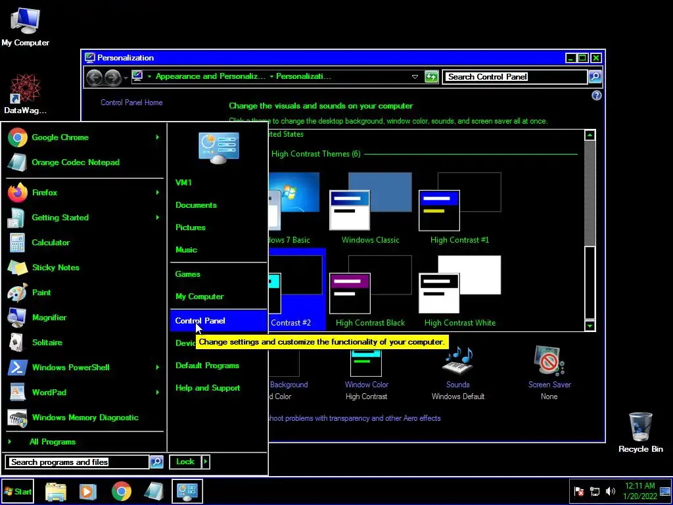
Task: Click the Lock button
Action: pos(185,462)
